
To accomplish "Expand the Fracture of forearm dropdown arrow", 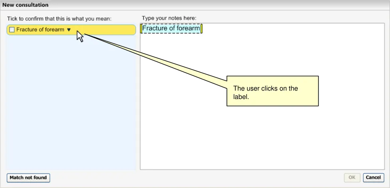I will tap(69, 30).
